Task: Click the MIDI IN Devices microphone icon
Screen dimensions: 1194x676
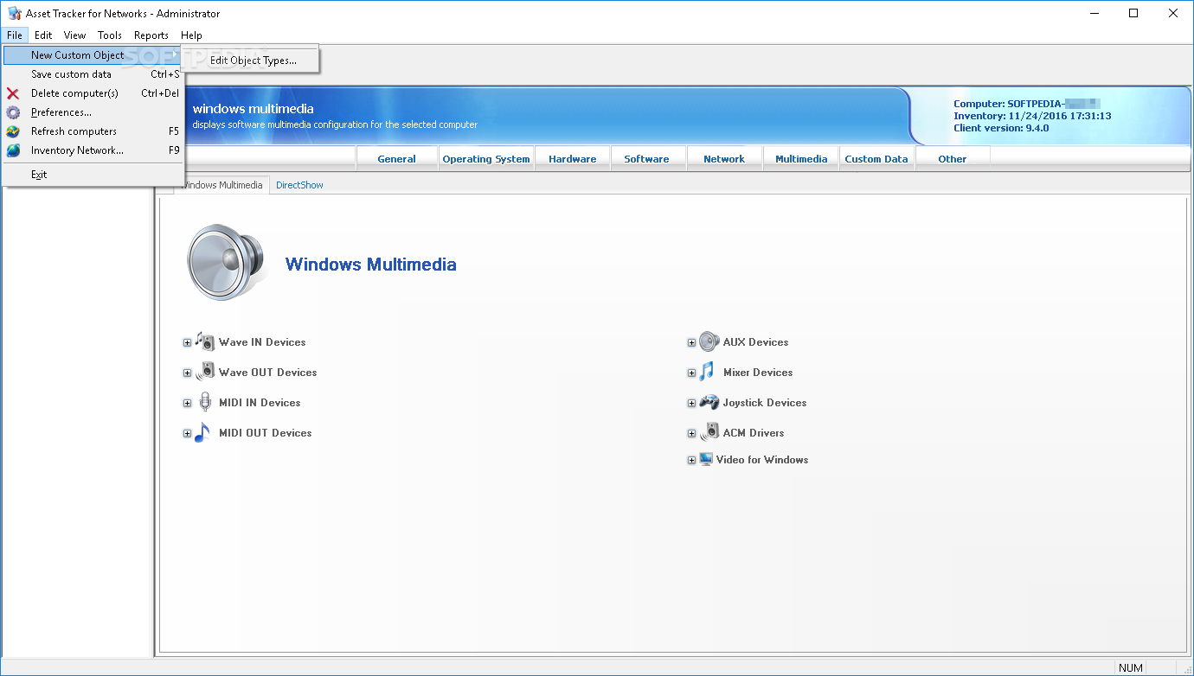Action: 205,402
